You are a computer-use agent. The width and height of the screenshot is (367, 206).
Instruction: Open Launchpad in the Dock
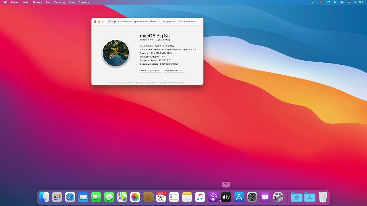57,197
